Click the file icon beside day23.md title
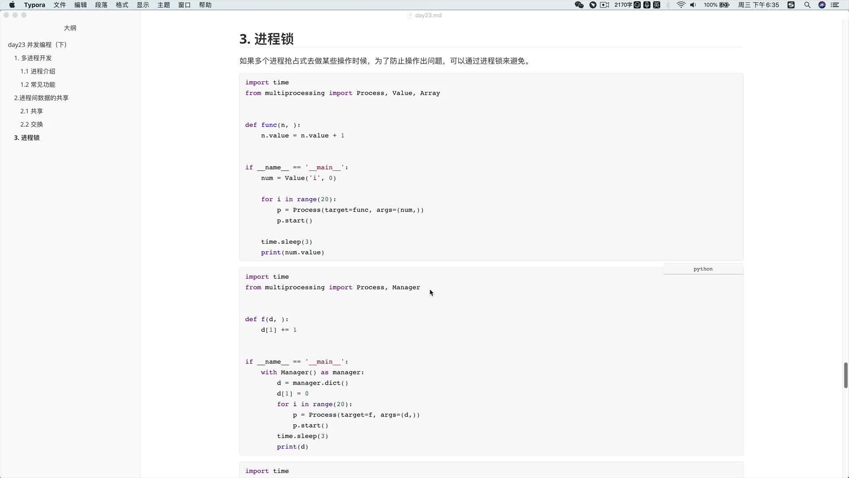The width and height of the screenshot is (849, 478). (410, 15)
